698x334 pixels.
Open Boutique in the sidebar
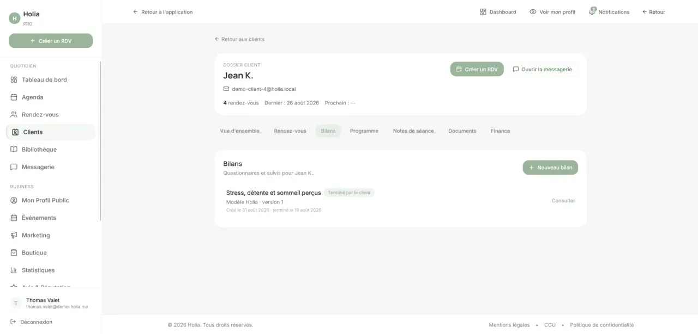(x=51, y=252)
